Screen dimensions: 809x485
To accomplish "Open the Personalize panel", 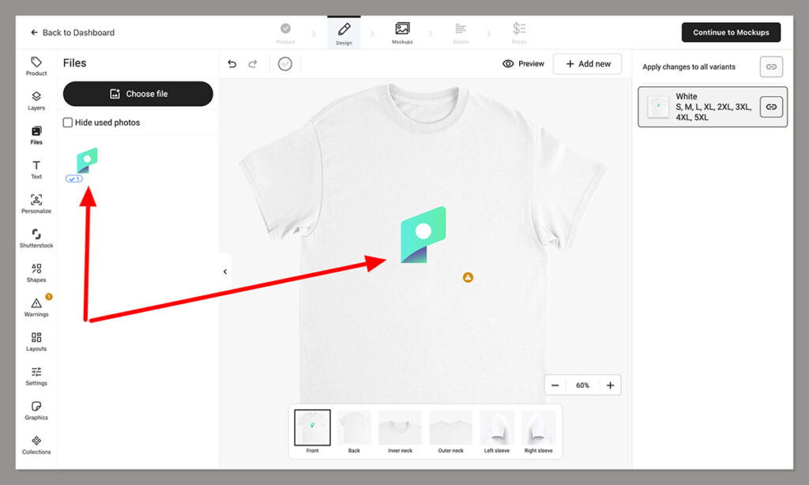I will click(x=36, y=205).
